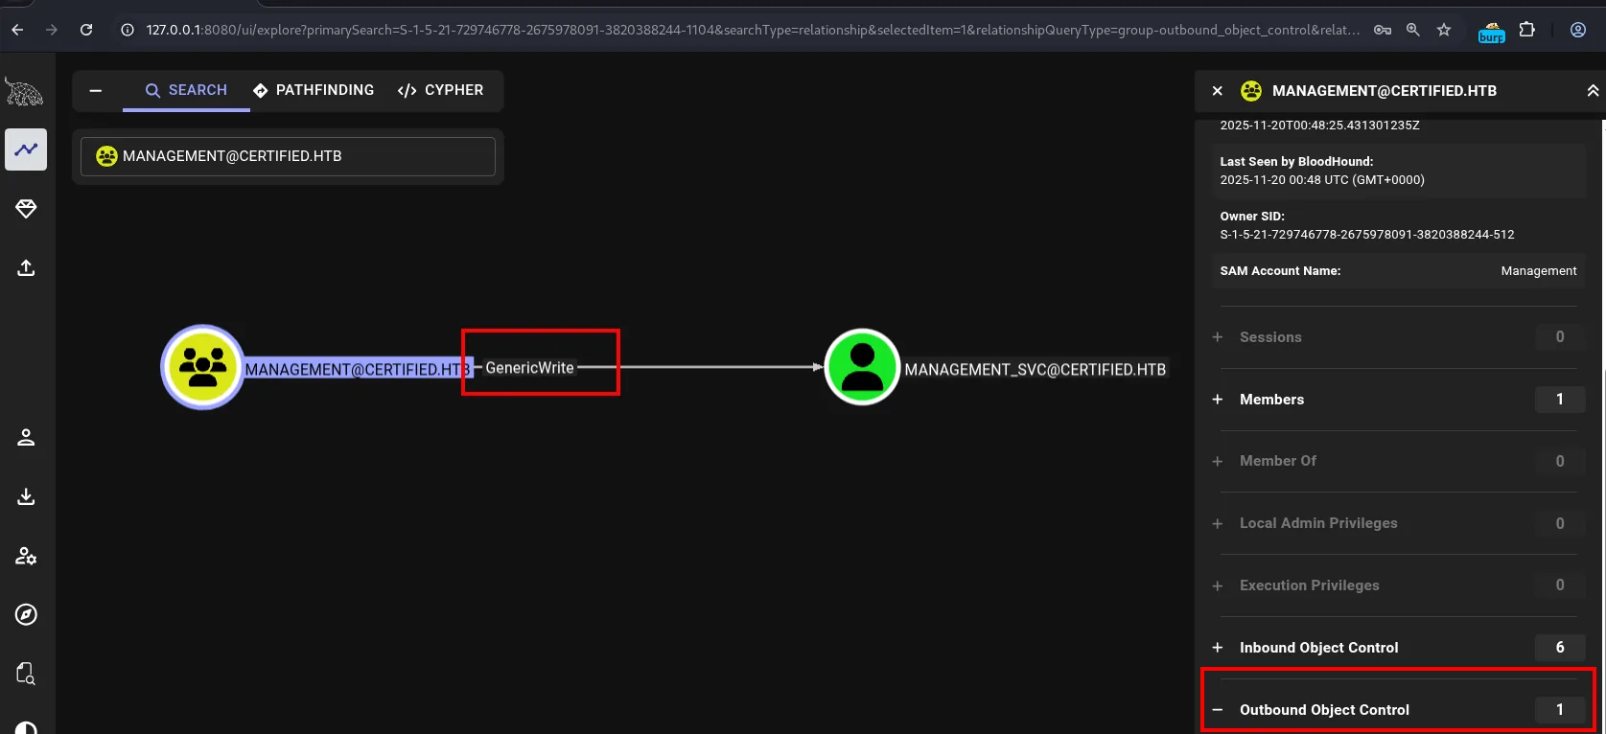Open Download Collectors icon in sidebar
This screenshot has height=734, width=1606.
click(26, 496)
